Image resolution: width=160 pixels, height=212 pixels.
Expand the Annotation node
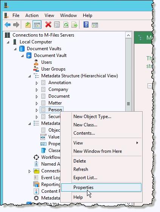click(37, 83)
